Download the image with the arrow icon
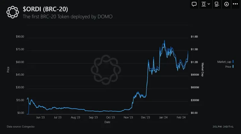Viewport: 241px width, 134px height. (226, 4)
